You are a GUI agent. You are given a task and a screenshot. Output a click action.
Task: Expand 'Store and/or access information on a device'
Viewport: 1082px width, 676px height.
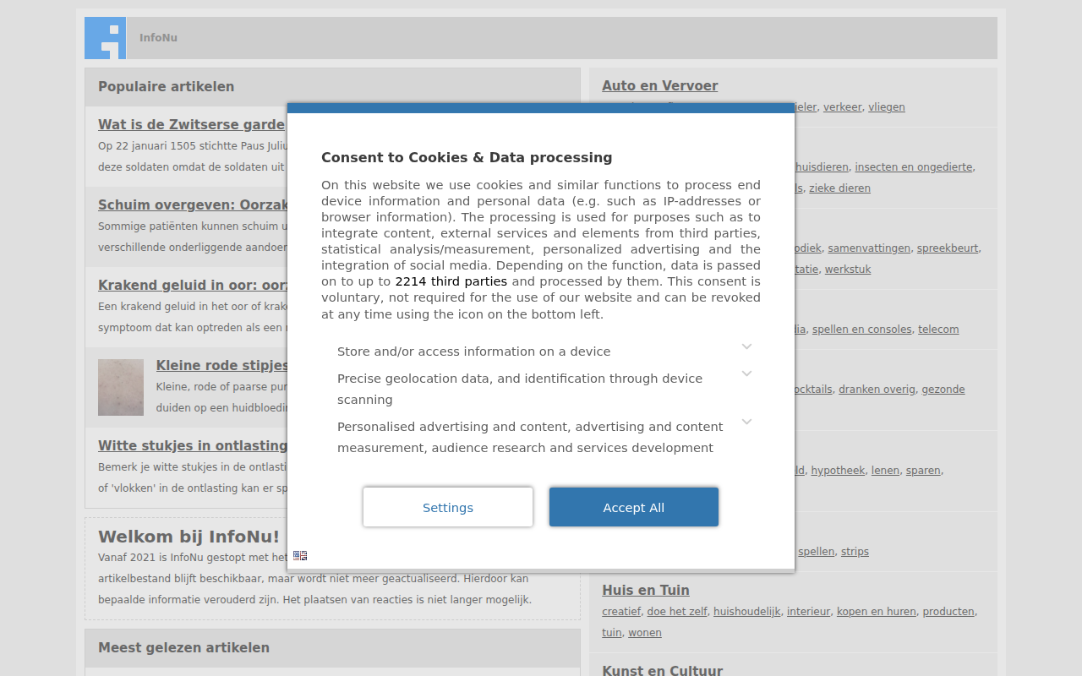(x=746, y=346)
